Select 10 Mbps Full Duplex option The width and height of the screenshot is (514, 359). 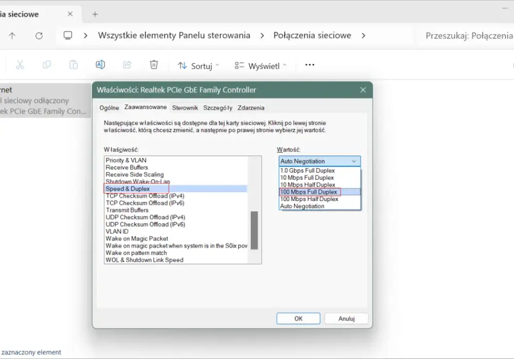pyautogui.click(x=320, y=178)
